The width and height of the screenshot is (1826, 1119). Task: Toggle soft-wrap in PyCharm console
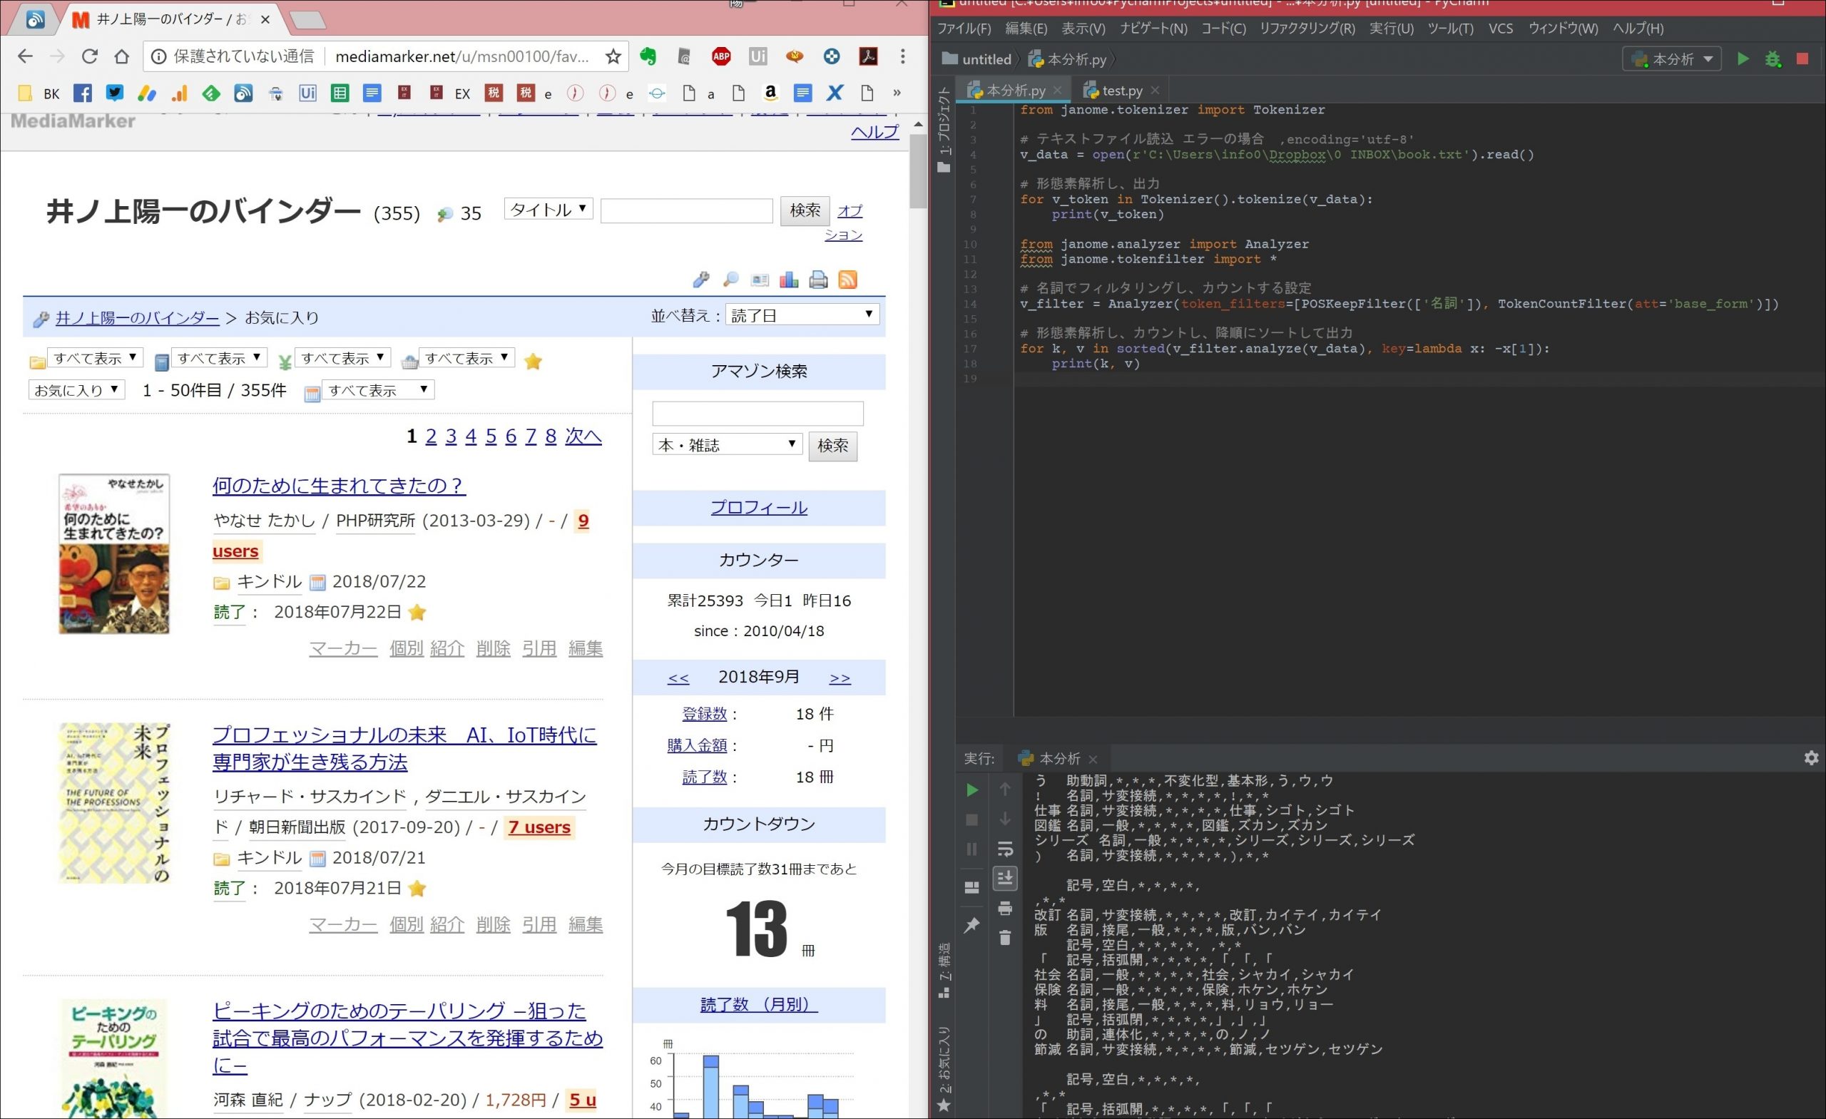click(x=1005, y=849)
